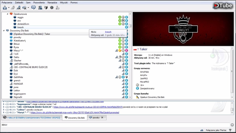Image resolution: width=236 pixels, height=133 pixels.
Task: Select user reggix in Opiekunowie
Action: point(20,17)
